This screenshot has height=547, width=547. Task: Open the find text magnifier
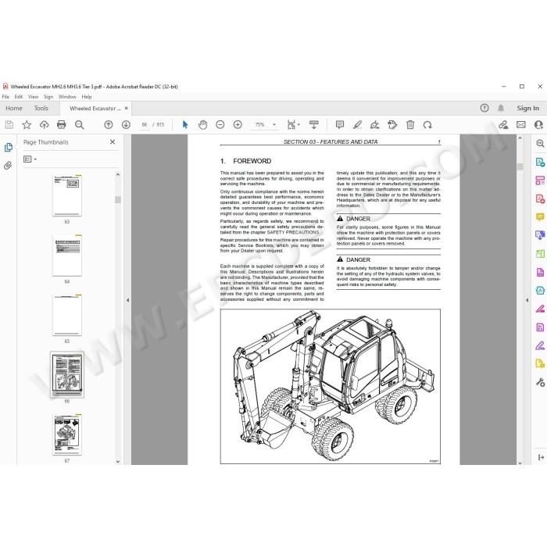(x=80, y=124)
